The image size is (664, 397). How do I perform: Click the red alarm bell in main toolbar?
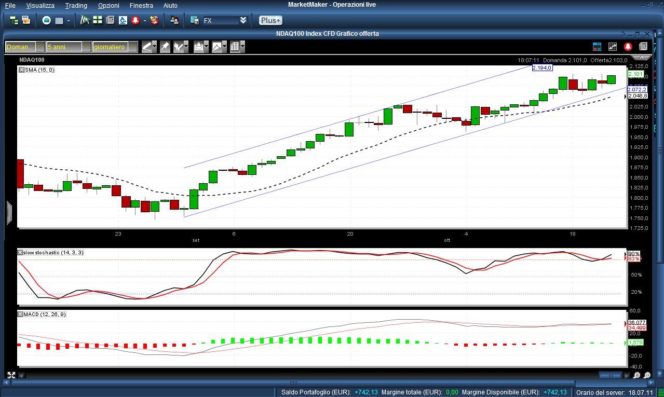[135, 20]
